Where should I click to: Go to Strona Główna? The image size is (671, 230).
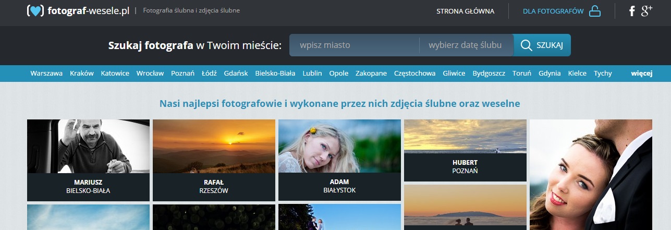click(465, 11)
